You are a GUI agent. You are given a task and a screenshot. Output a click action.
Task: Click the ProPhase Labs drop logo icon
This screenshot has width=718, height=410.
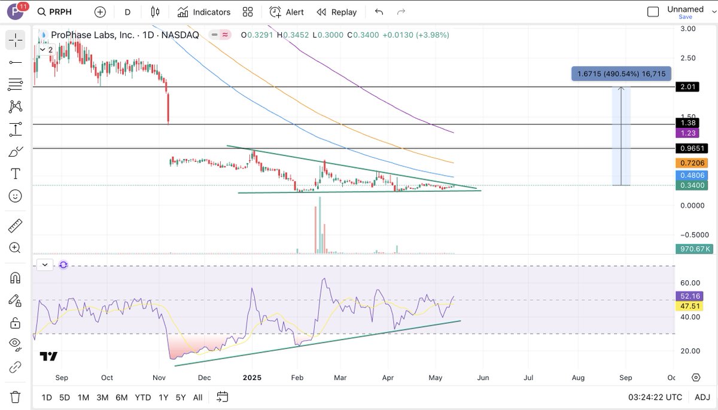(x=42, y=35)
